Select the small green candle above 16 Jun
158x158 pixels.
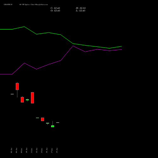pos(48,123)
